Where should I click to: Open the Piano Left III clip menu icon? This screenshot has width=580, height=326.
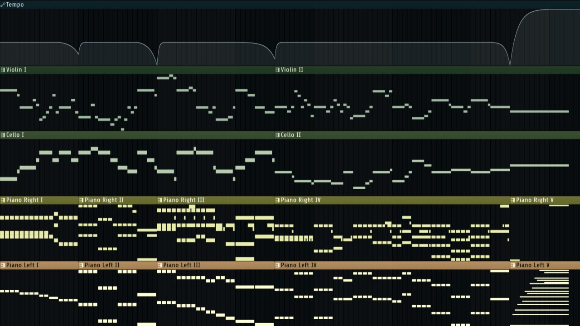coord(160,265)
